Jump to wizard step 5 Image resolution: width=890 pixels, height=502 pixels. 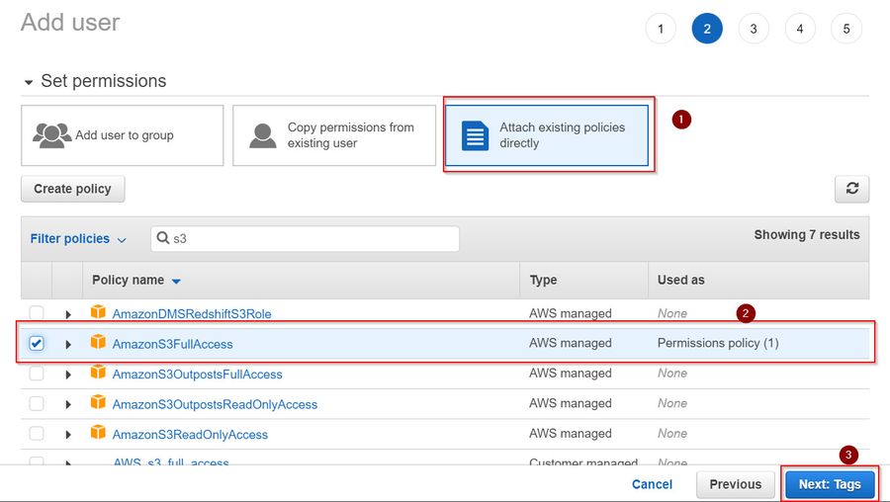point(846,29)
